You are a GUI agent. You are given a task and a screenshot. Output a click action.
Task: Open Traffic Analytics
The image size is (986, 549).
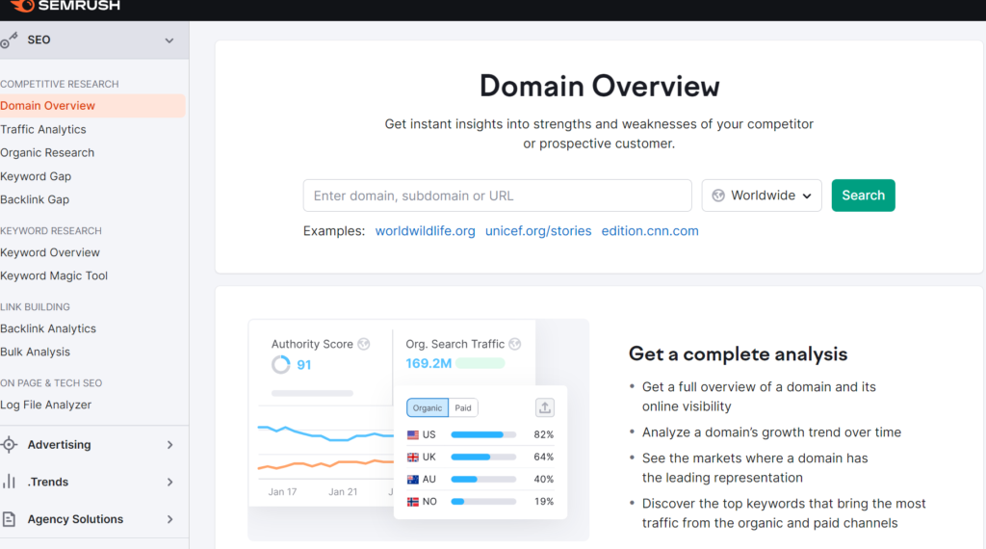coord(43,129)
